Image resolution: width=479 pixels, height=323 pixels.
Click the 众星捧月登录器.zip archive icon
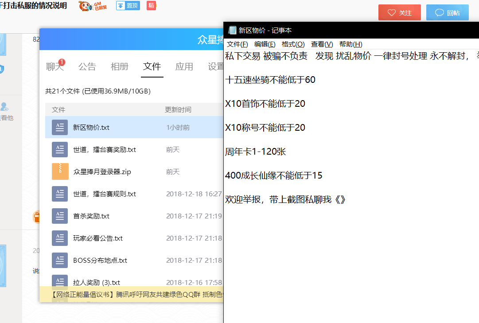click(60, 172)
